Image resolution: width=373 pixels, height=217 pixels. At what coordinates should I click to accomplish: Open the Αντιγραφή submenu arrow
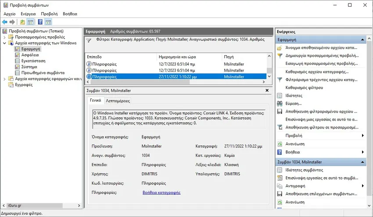tap(363, 186)
